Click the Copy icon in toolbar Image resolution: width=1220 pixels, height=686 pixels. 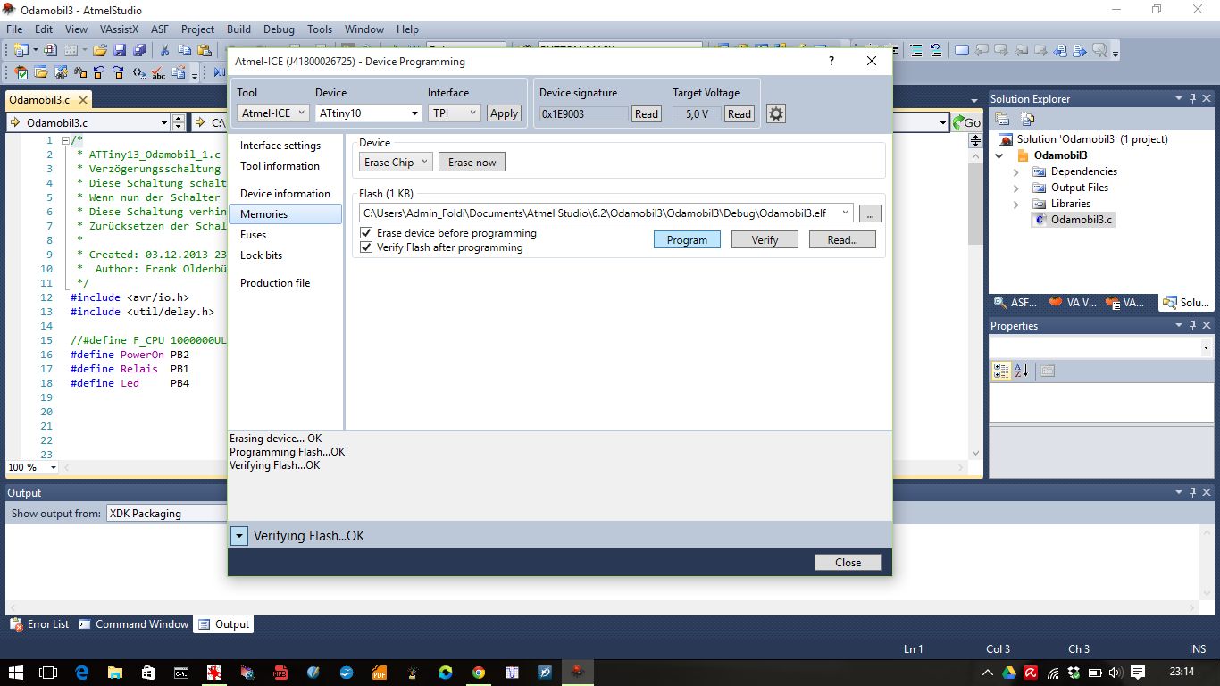(185, 50)
